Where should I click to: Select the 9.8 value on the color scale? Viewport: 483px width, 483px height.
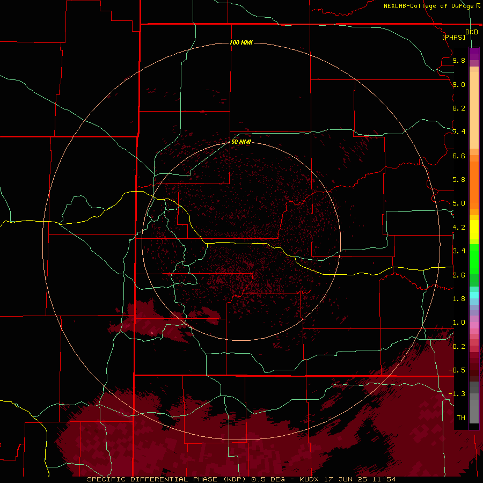(x=459, y=60)
